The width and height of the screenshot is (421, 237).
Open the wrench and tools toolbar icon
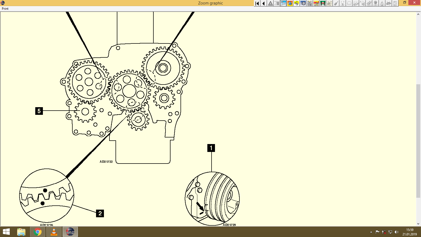(283, 3)
